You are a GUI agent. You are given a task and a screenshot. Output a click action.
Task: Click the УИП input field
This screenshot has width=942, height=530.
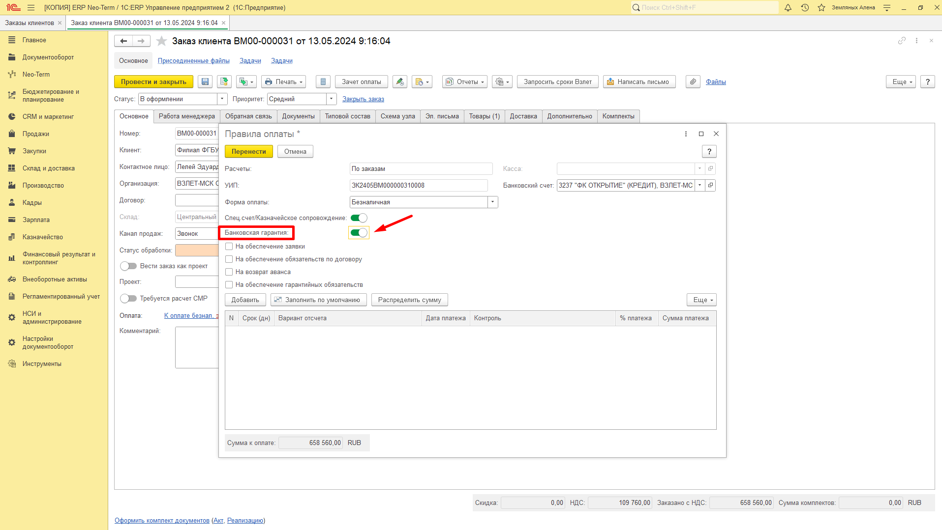tap(419, 186)
